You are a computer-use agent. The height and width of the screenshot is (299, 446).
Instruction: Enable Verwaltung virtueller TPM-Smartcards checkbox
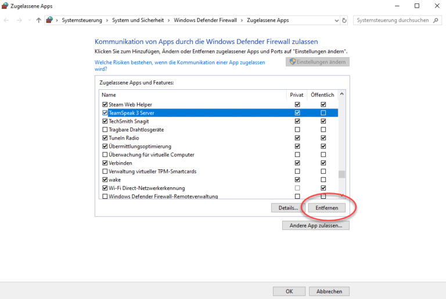tap(105, 172)
